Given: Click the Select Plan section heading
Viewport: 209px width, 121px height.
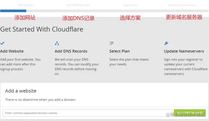Looking at the screenshot, I should [120, 51].
